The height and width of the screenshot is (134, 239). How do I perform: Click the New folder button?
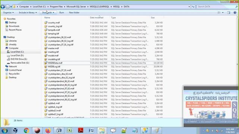[x=74, y=12]
